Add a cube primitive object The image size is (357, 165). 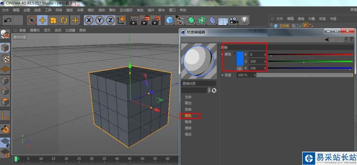pyautogui.click(x=170, y=20)
